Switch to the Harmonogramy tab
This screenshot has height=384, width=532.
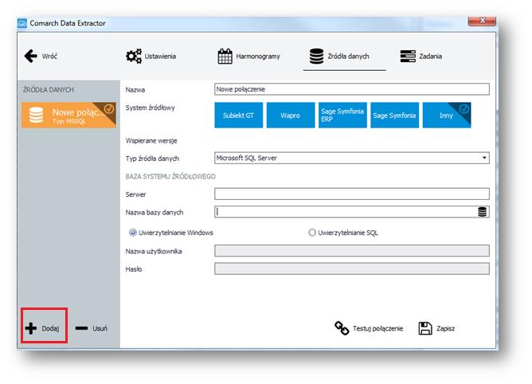pos(248,56)
